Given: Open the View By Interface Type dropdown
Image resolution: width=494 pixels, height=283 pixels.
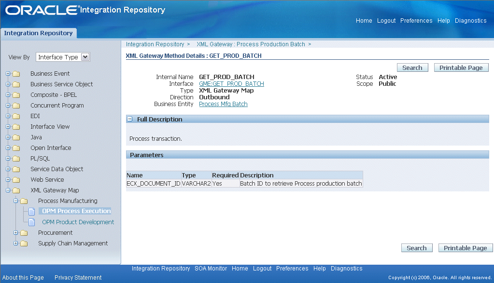Looking at the screenshot, I should 63,57.
